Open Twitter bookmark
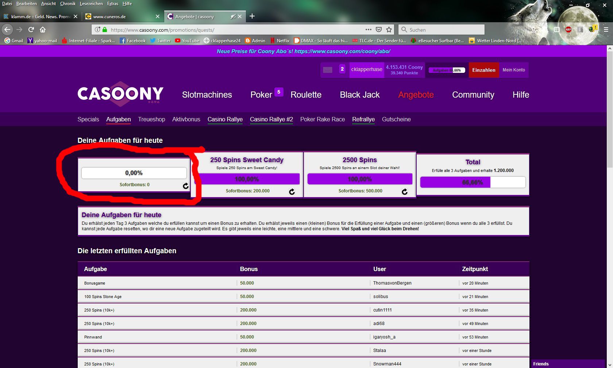 coord(161,41)
